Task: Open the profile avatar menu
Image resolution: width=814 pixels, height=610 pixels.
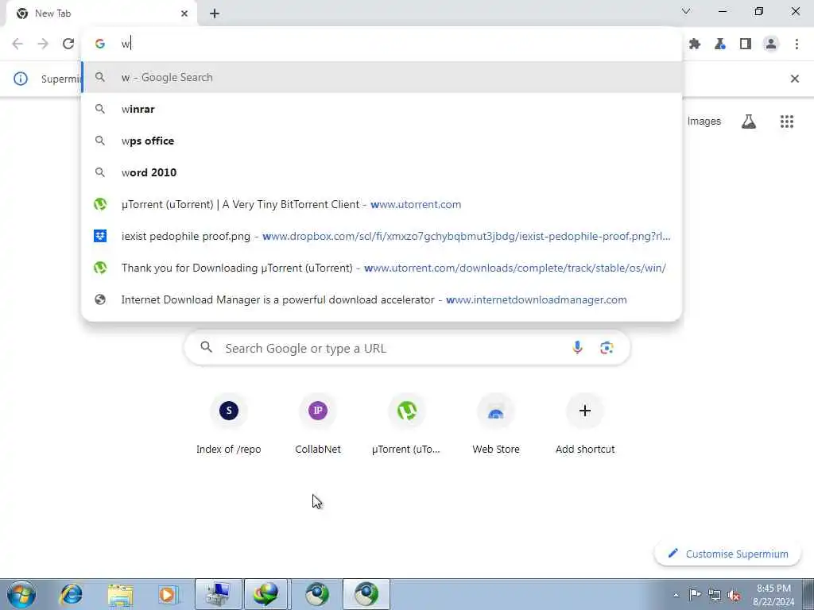Action: [771, 44]
